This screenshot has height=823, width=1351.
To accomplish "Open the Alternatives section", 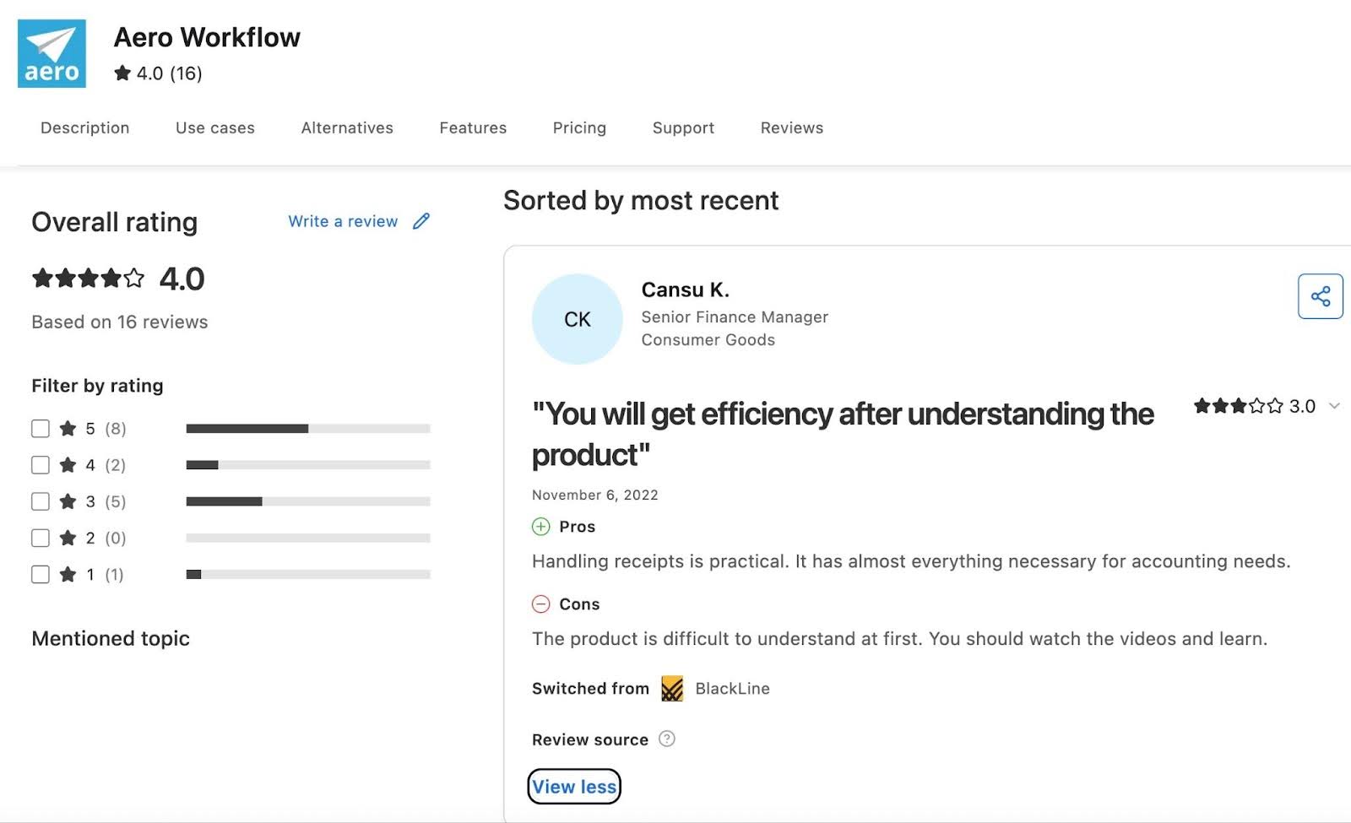I will tap(346, 127).
